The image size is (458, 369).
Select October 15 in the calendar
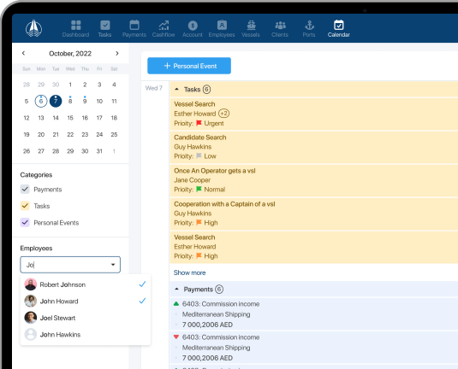pos(70,118)
